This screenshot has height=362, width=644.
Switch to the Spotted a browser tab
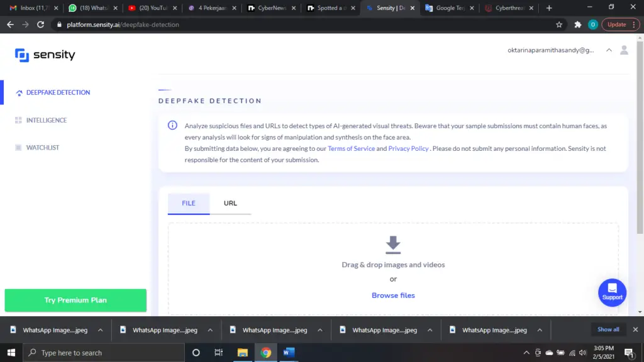tap(331, 8)
